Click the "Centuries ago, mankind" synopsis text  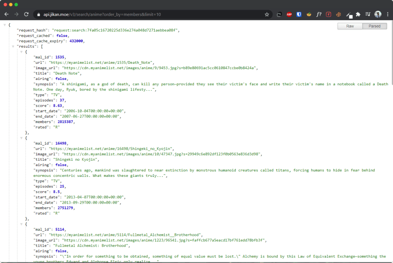pyautogui.click(x=204, y=173)
